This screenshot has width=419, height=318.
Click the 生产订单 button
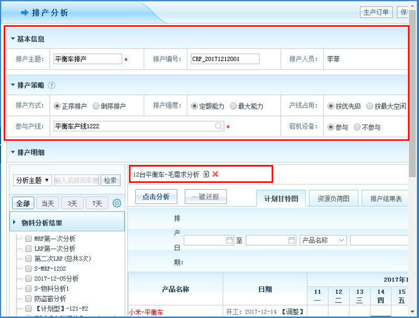point(377,12)
